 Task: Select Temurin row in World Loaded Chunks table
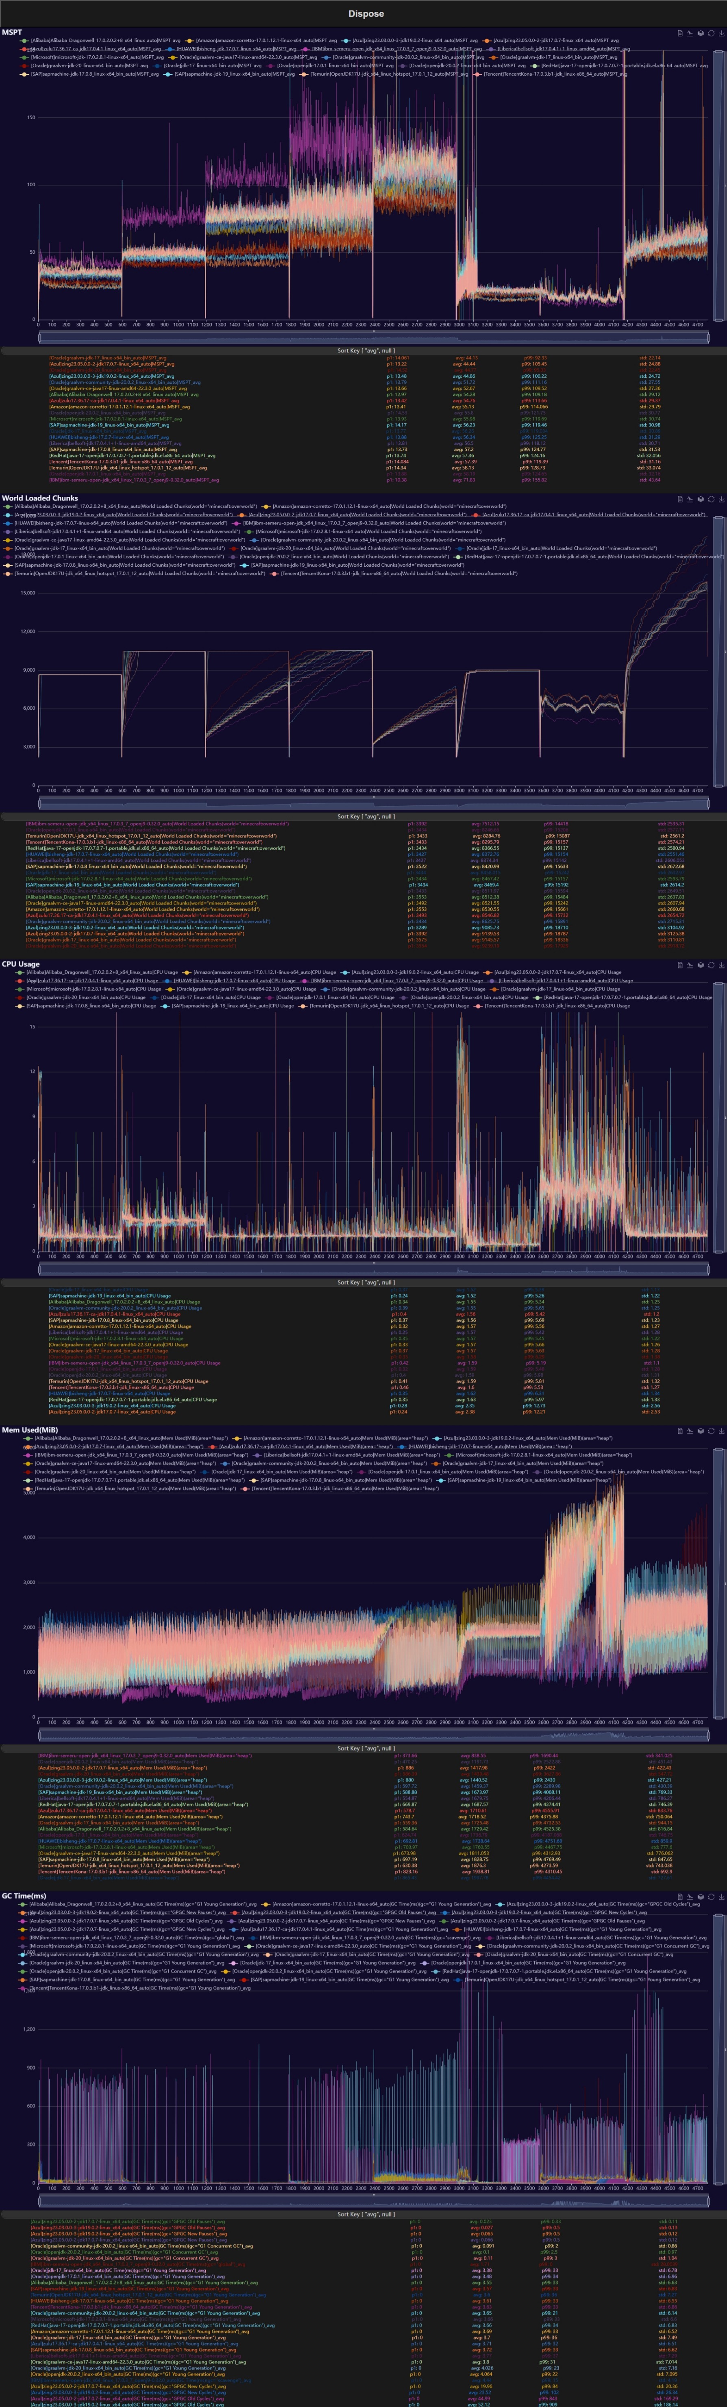pyautogui.click(x=363, y=836)
